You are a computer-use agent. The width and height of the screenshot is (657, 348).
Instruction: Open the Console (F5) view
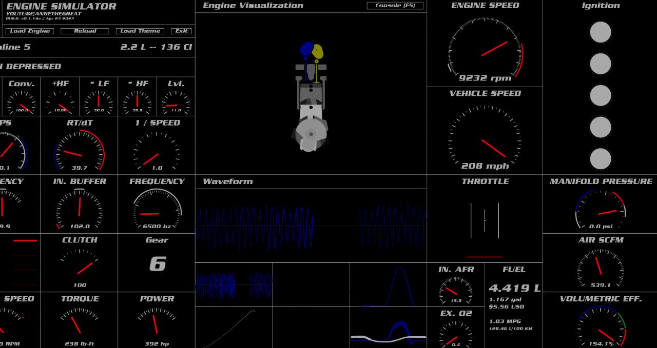pos(395,6)
